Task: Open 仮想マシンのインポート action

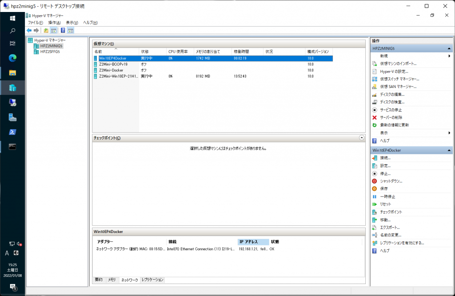Action: pos(398,63)
